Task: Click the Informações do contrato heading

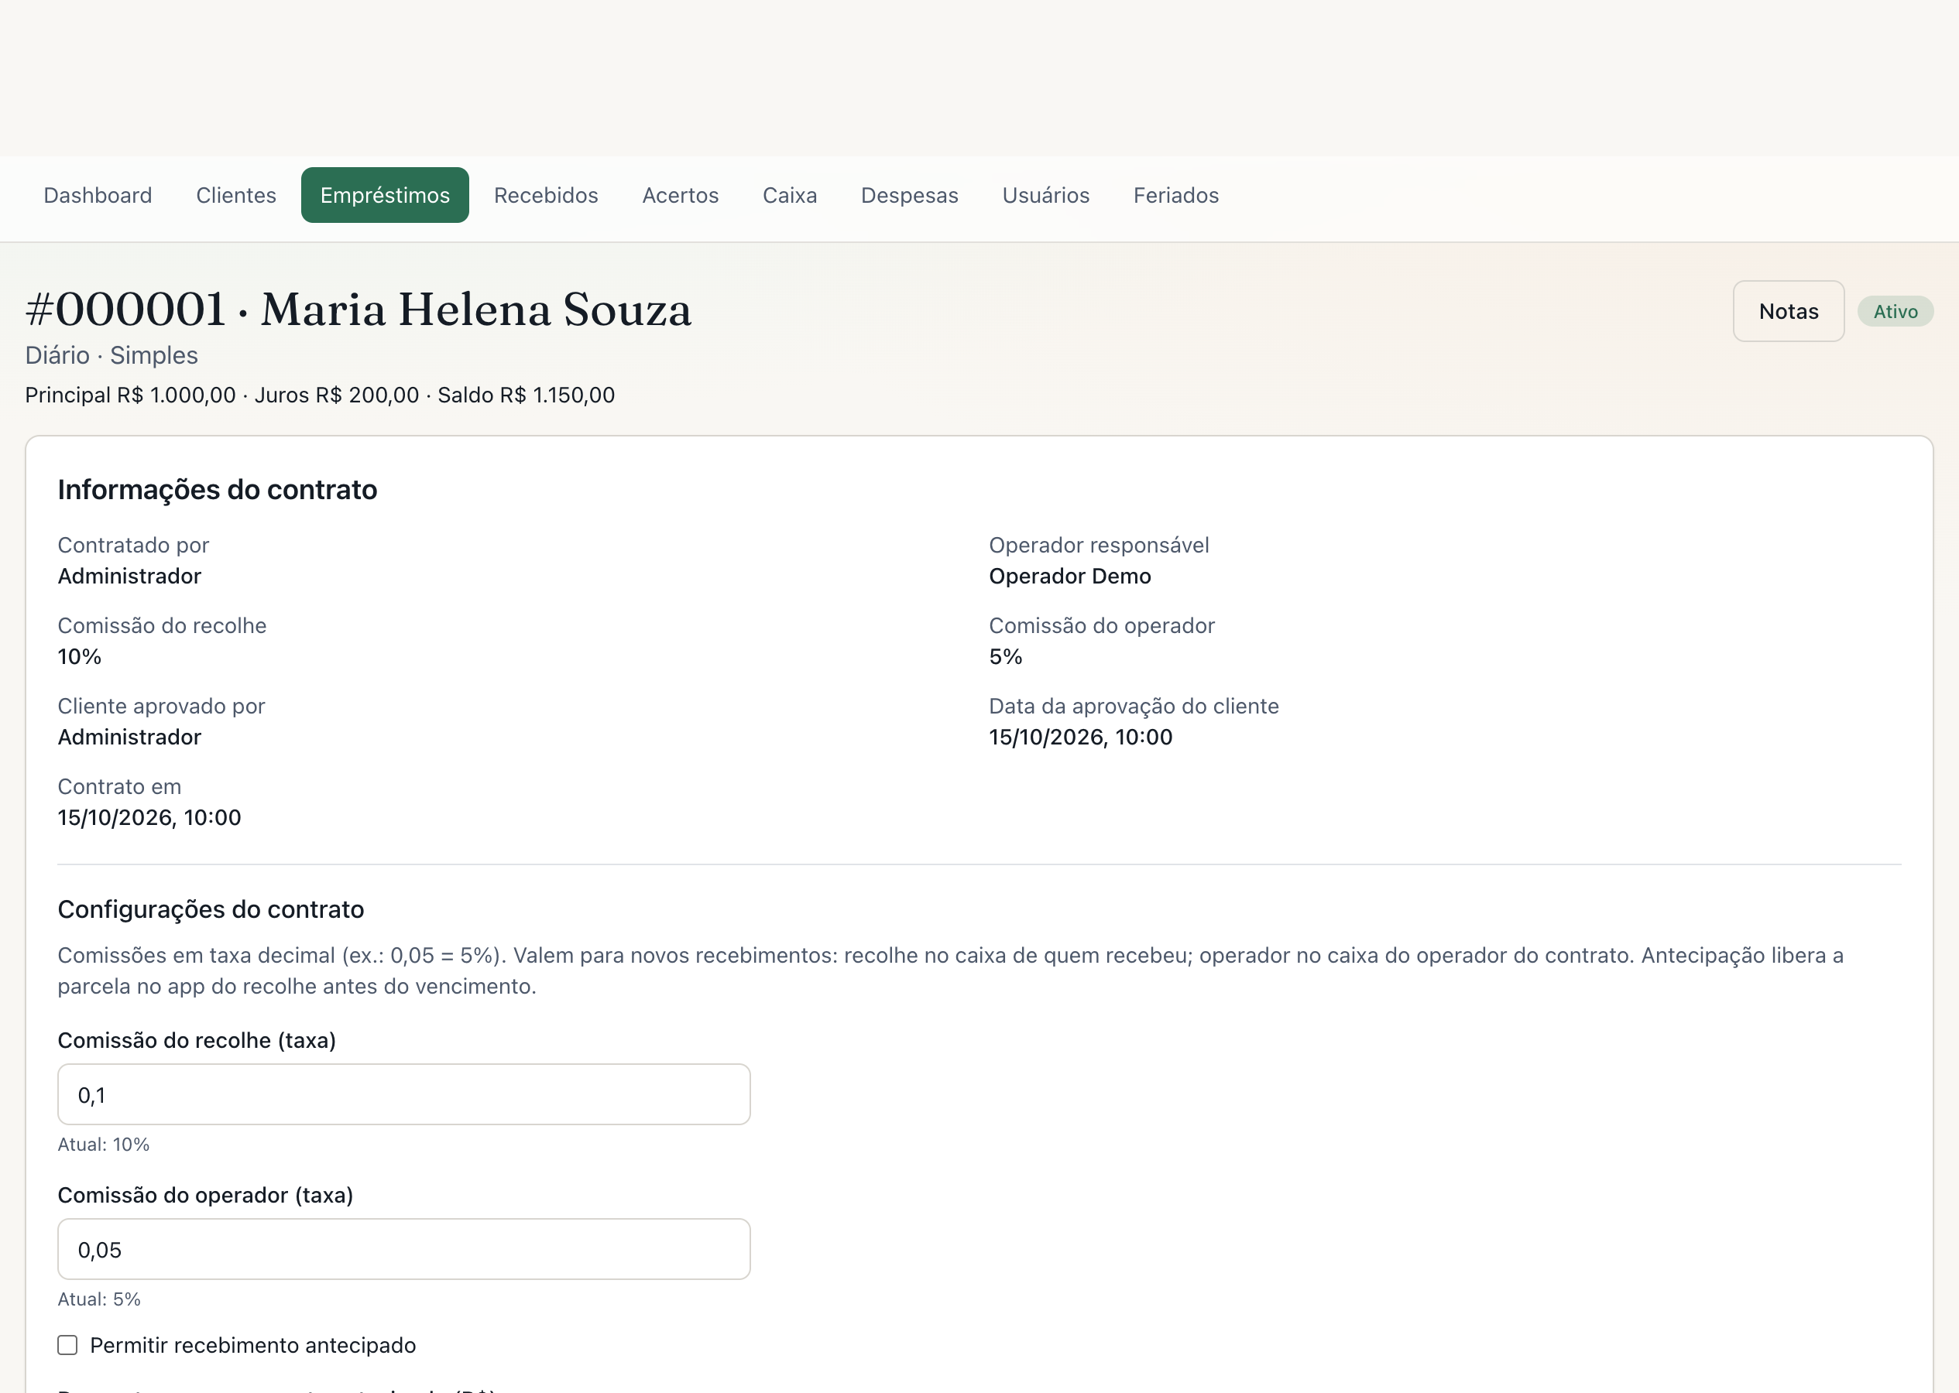Action: tap(217, 490)
